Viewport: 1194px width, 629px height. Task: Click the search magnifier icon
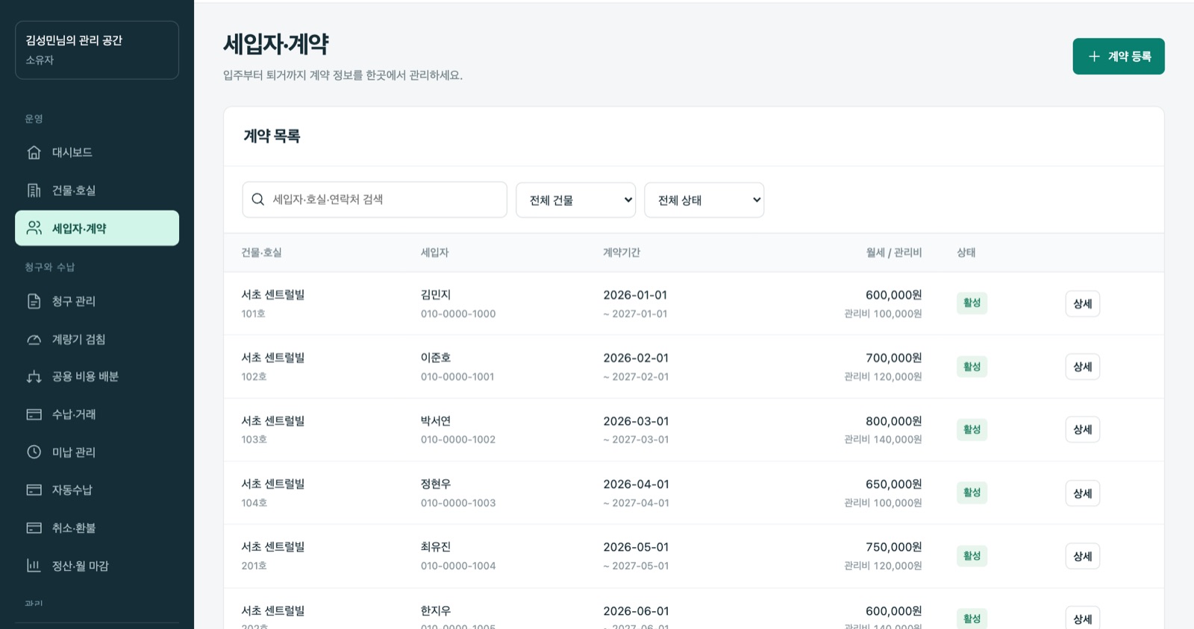point(257,200)
